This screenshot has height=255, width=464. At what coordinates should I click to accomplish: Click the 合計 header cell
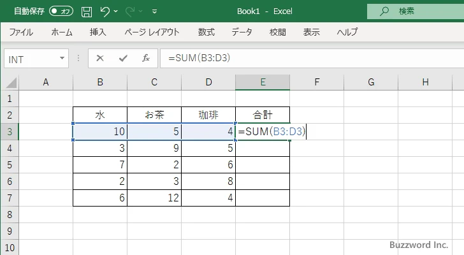tap(262, 115)
